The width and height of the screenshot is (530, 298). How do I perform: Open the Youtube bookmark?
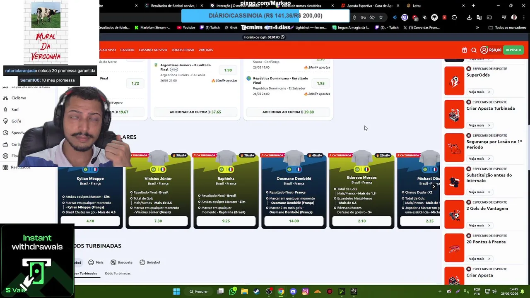click(186, 28)
